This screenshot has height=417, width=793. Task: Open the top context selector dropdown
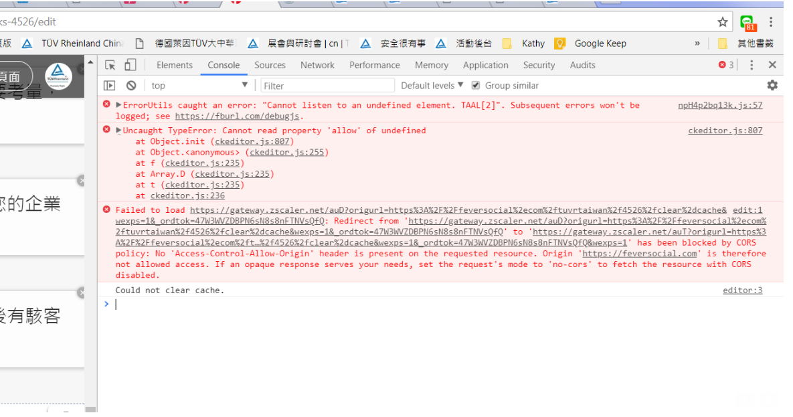[199, 85]
